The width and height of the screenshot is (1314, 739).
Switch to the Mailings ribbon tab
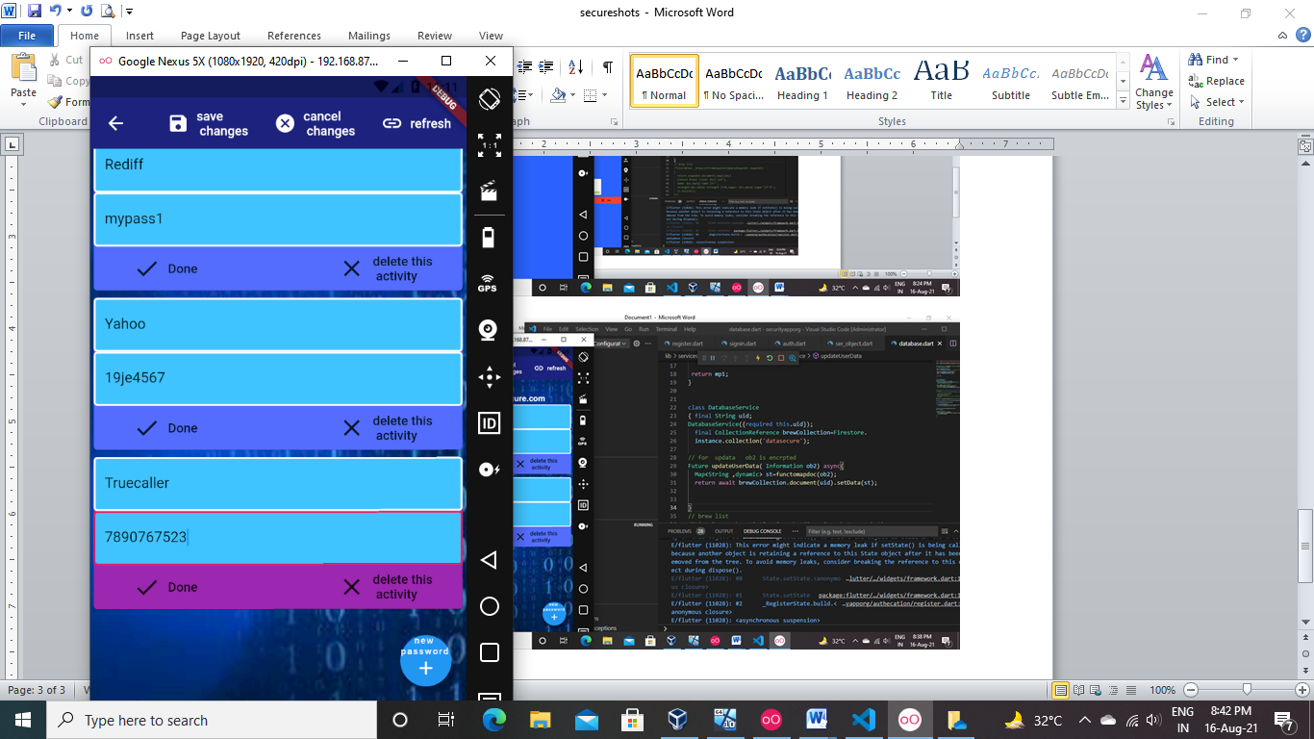point(369,36)
